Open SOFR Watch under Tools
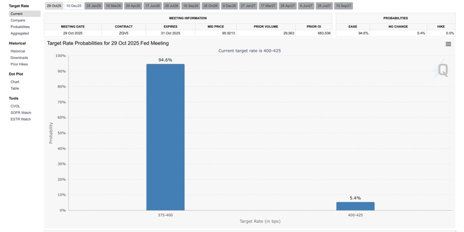Screen dimensions: 464x232 pyautogui.click(x=21, y=113)
